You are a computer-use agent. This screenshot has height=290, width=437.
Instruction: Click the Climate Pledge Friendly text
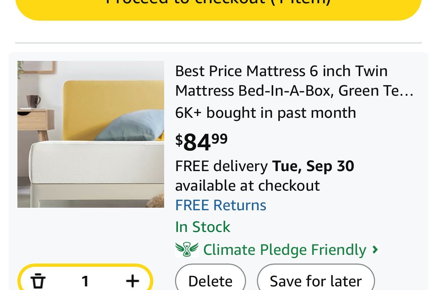[284, 249]
